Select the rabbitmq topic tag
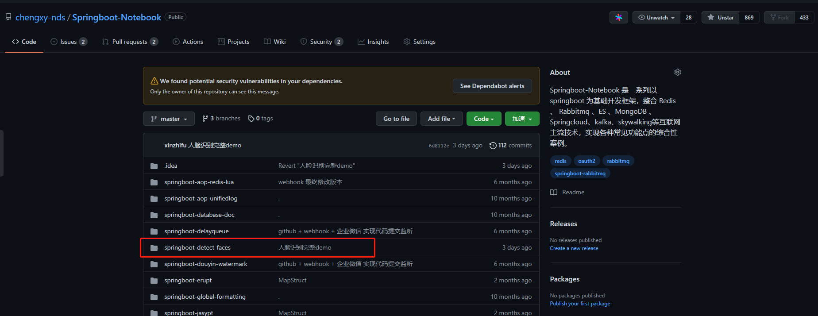 pyautogui.click(x=618, y=161)
